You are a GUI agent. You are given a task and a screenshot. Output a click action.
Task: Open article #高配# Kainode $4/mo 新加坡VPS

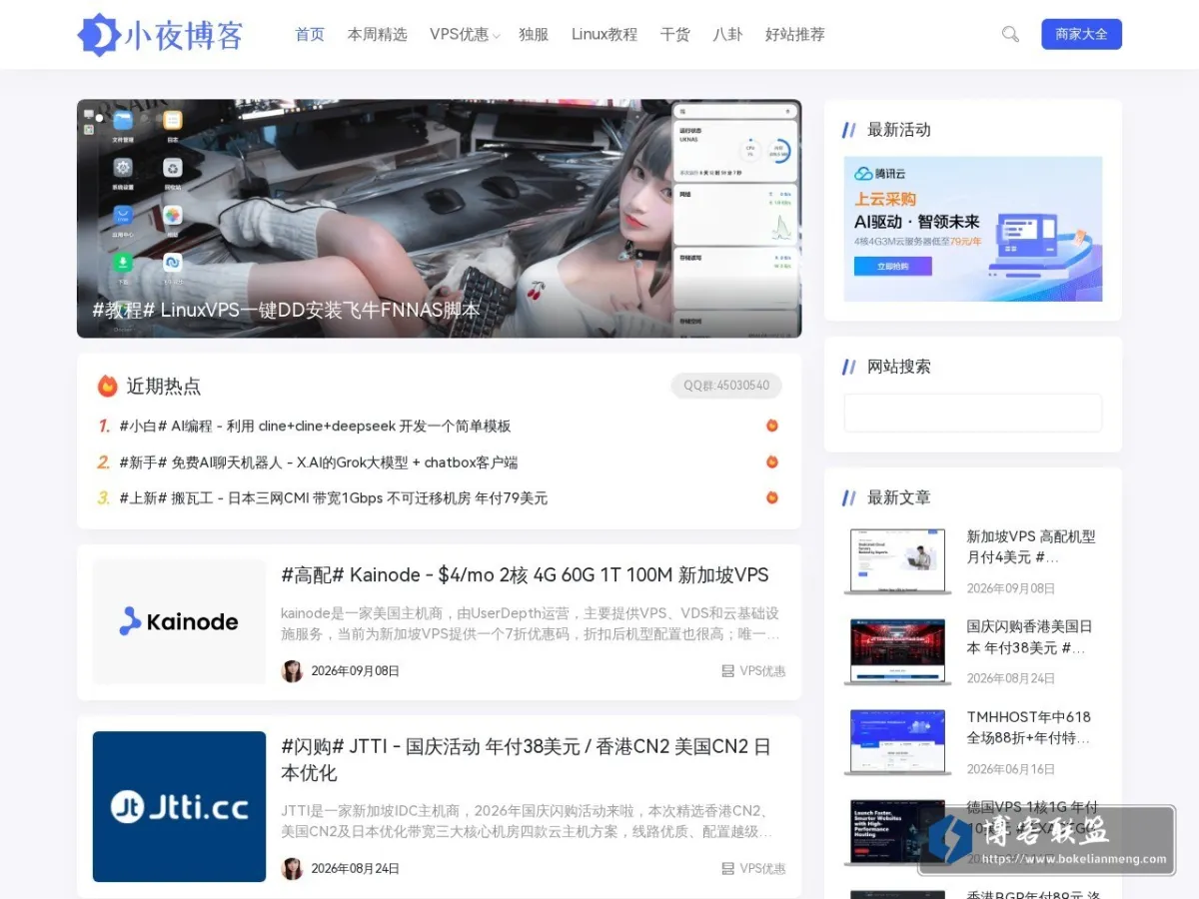(525, 575)
